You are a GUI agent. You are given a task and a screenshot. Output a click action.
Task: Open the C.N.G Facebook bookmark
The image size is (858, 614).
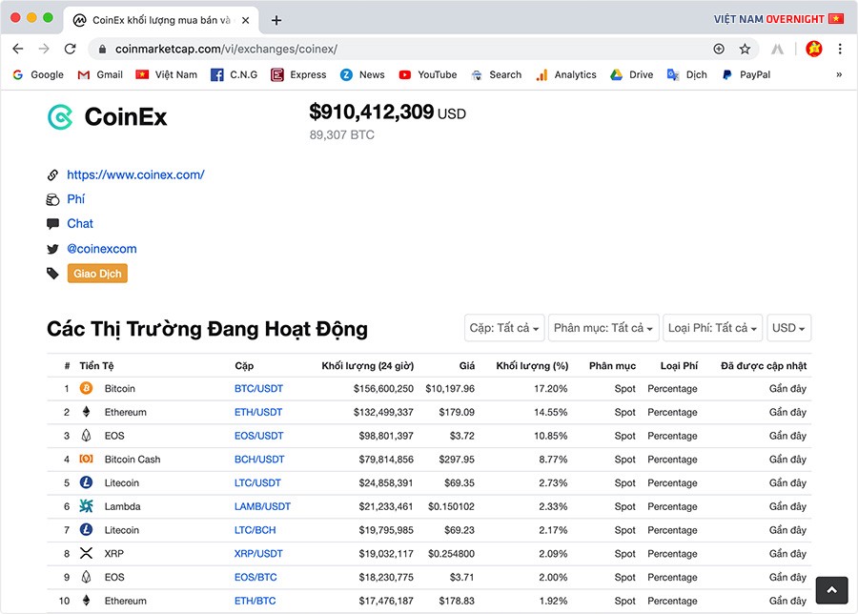(x=235, y=74)
